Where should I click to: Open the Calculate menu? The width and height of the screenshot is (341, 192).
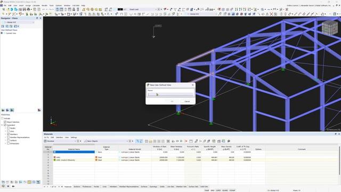36,5
